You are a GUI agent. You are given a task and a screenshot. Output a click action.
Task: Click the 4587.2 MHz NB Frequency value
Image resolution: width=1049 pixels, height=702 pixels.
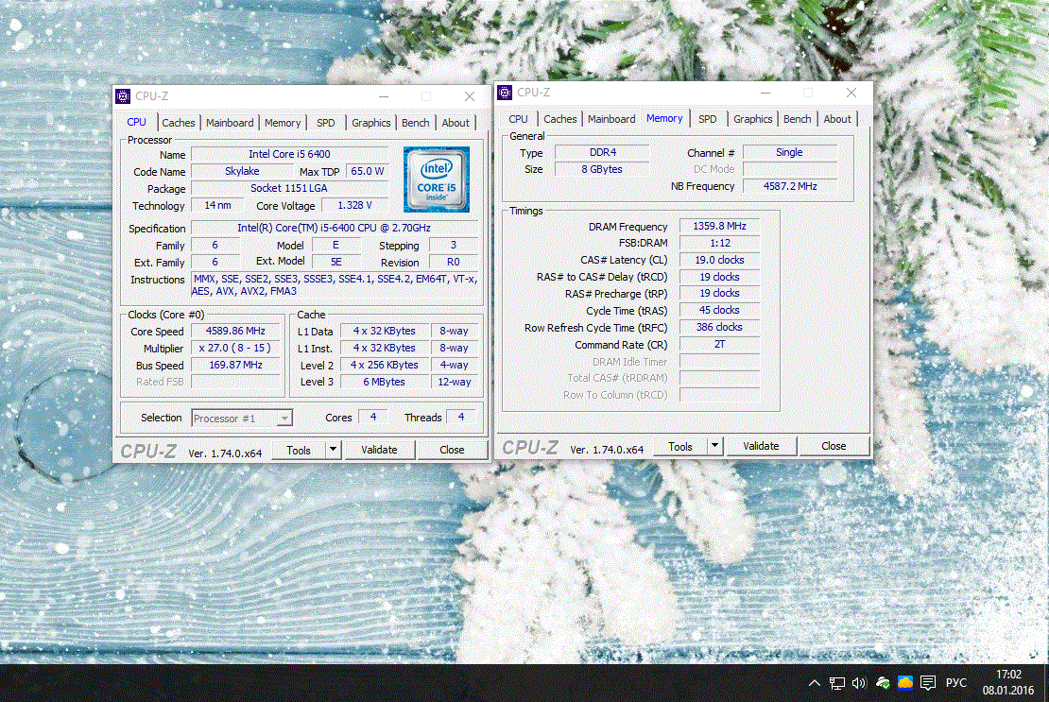pos(789,186)
